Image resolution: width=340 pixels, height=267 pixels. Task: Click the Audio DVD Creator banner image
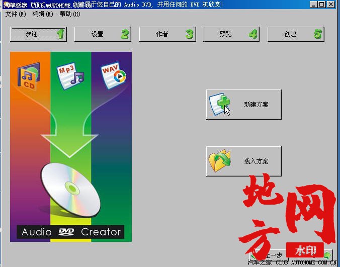point(71,147)
